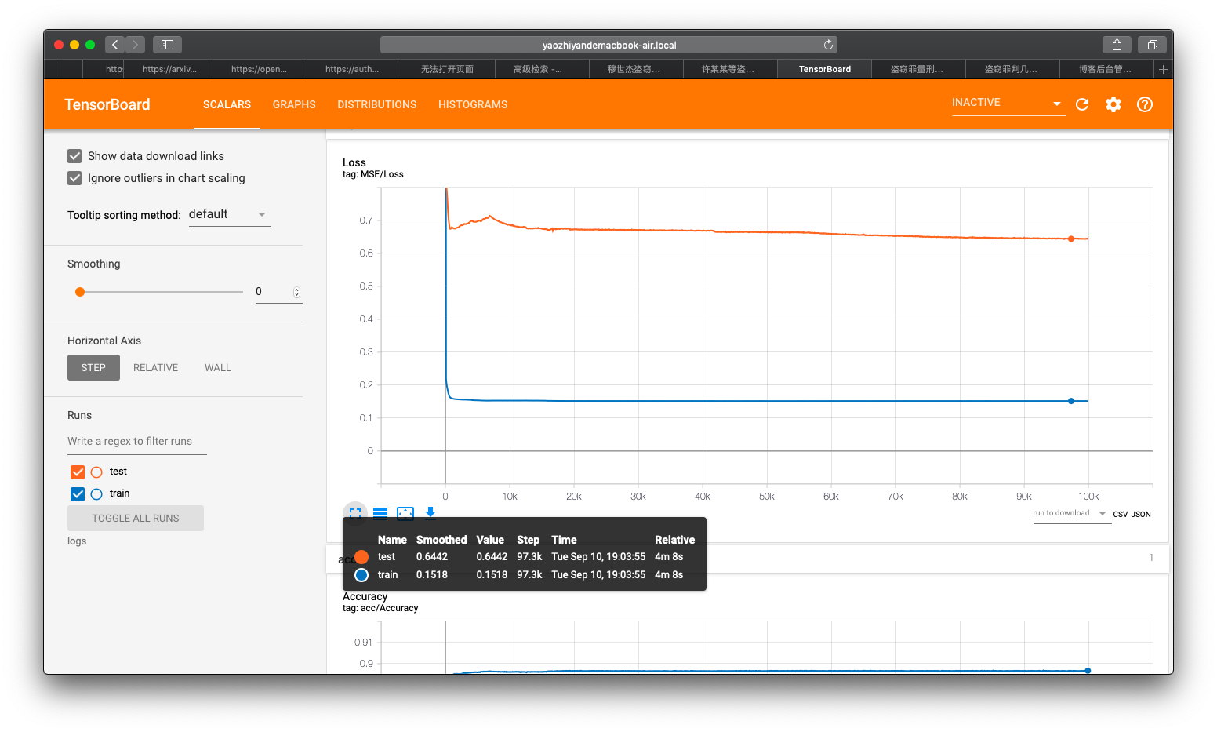Click the 'tag: acc/Accuracy' chart subtitle
Screen dimensions: 1217x732
[x=380, y=608]
